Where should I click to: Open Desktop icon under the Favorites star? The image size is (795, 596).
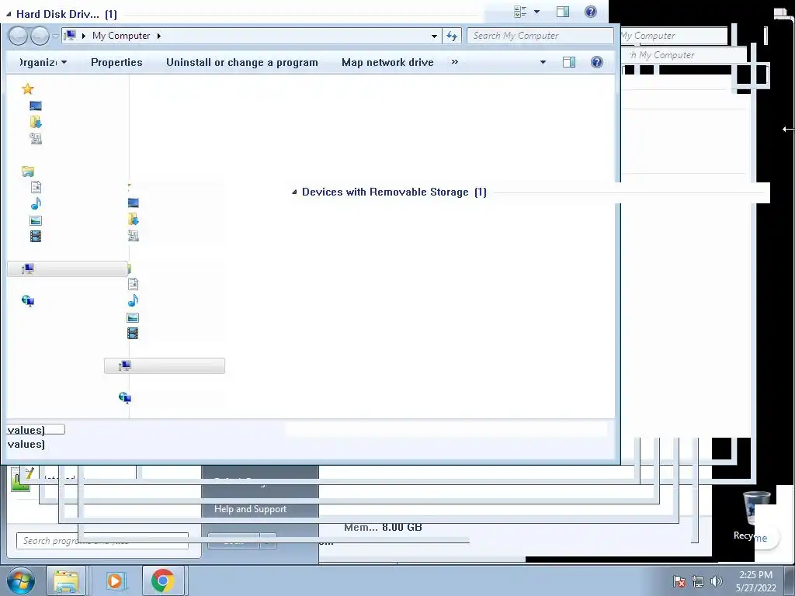(36, 106)
